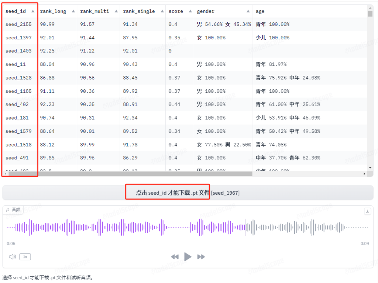The image size is (378, 283).
Task: Select seed_2155 to load its voice
Action: coord(17,24)
